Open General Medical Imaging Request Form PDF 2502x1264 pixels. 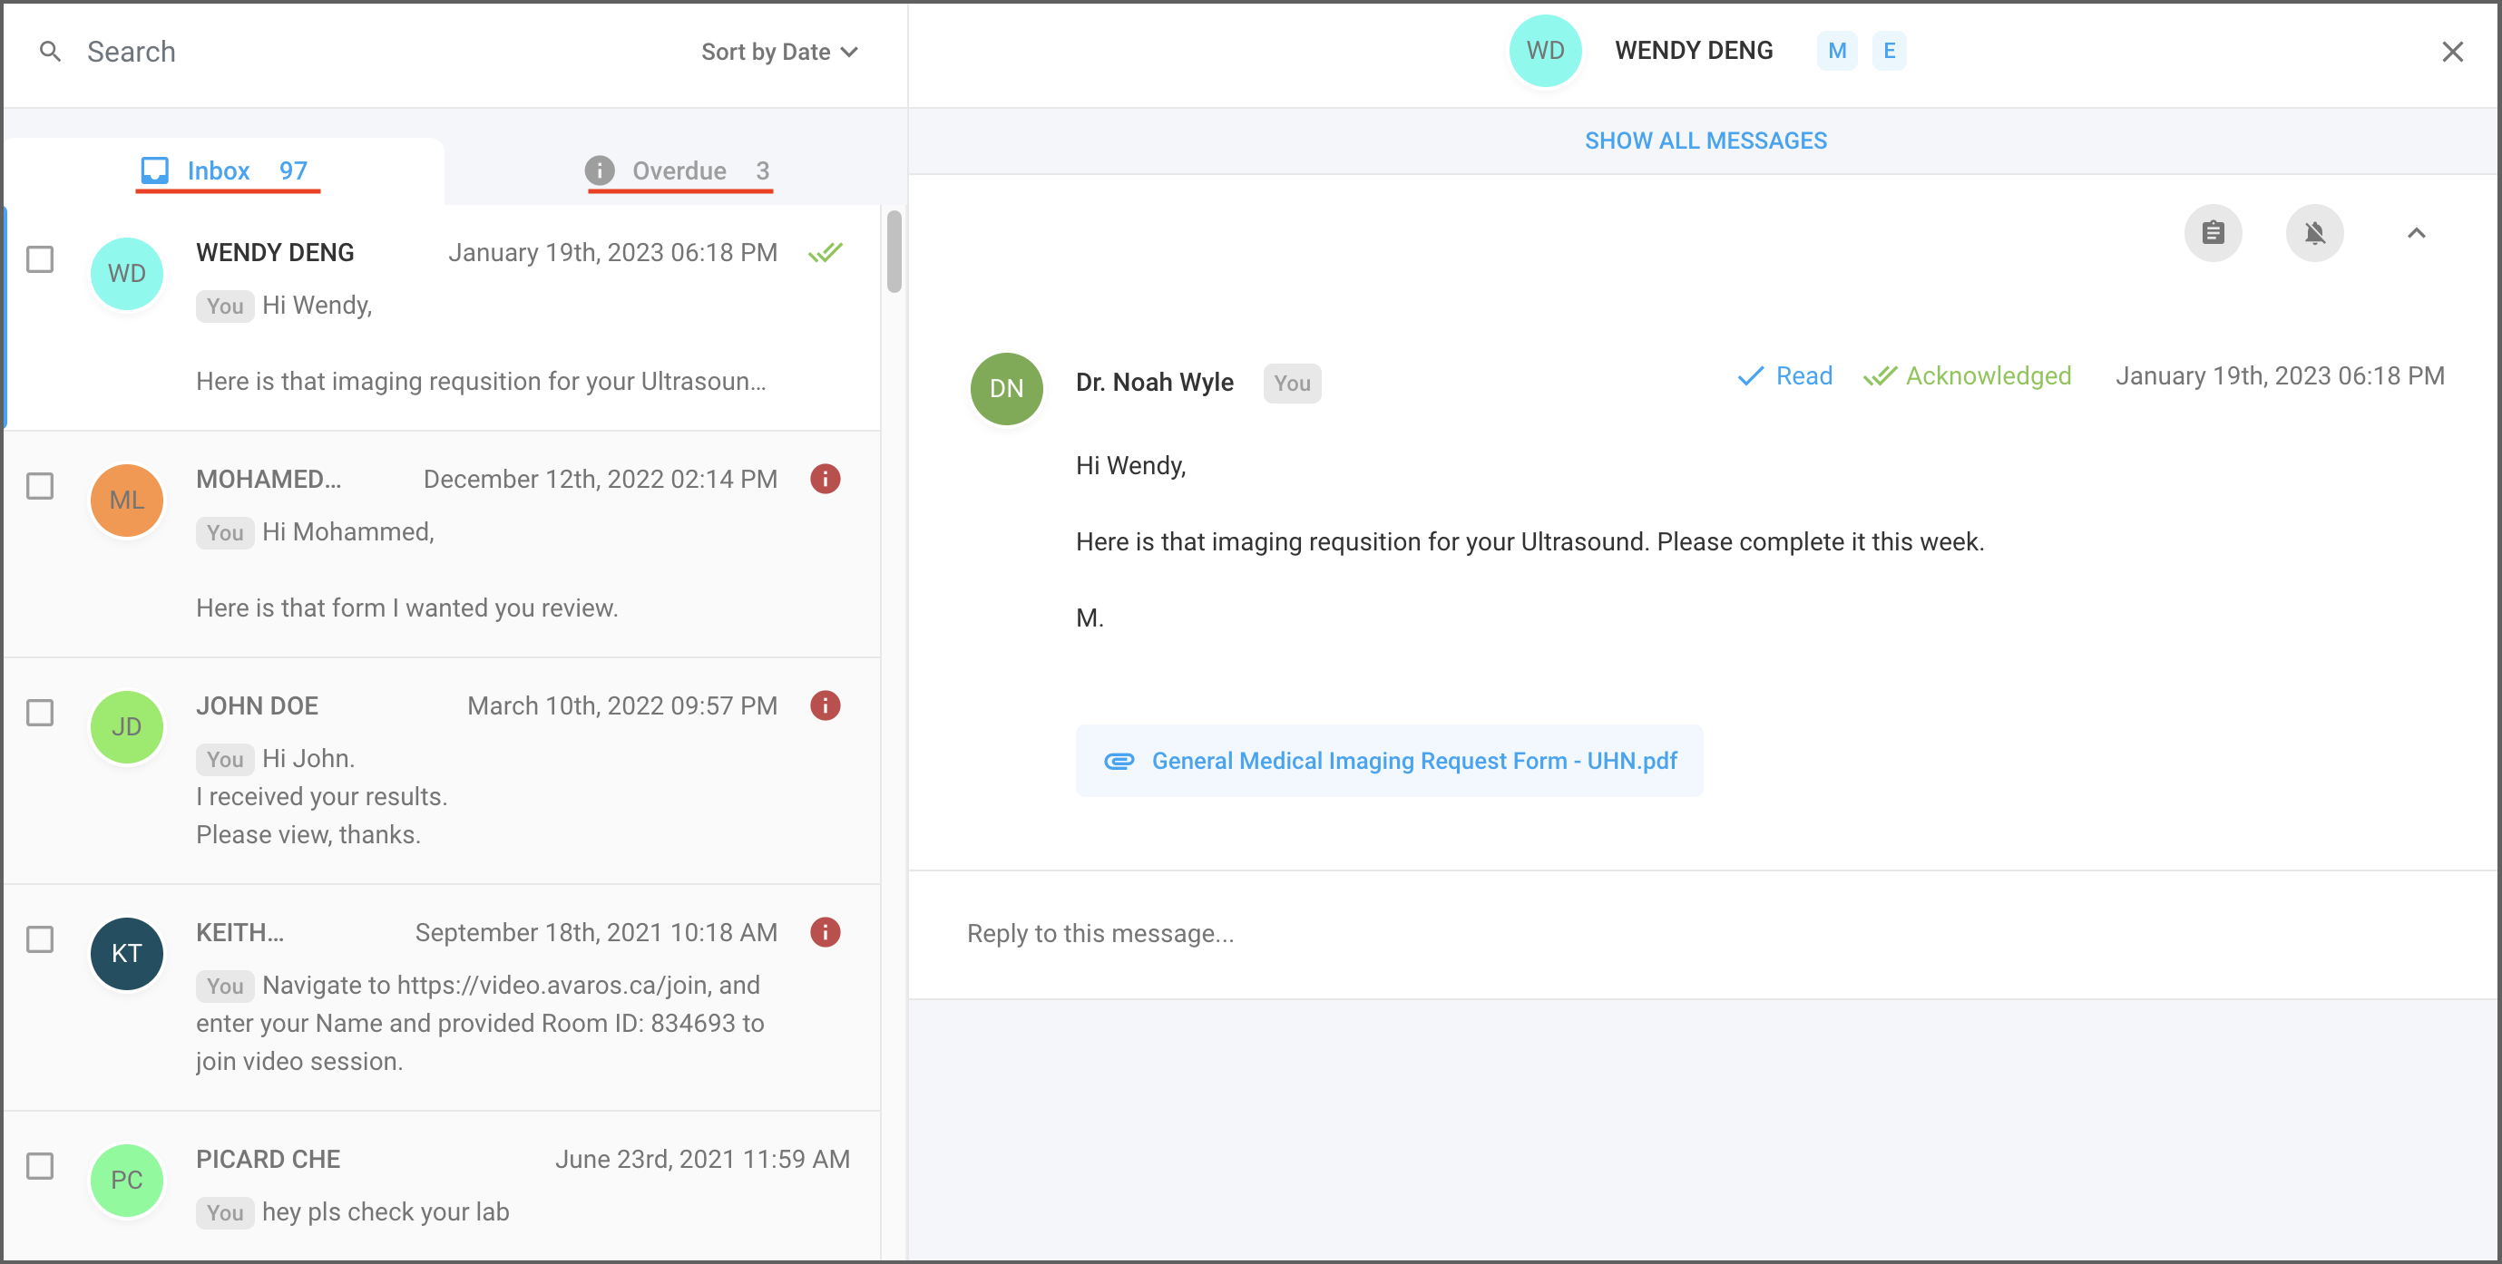(x=1389, y=761)
